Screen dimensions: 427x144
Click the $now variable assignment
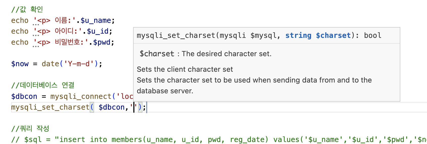[x=20, y=64]
